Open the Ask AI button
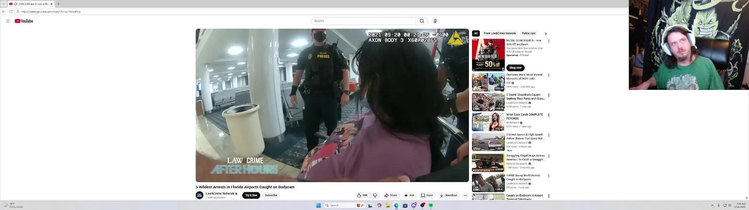The height and width of the screenshot is (210, 749). 409,195
